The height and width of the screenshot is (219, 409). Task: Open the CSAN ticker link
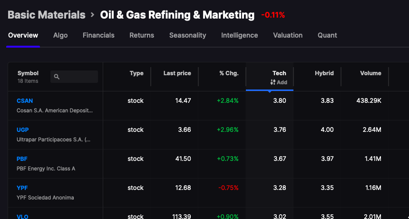[25, 101]
